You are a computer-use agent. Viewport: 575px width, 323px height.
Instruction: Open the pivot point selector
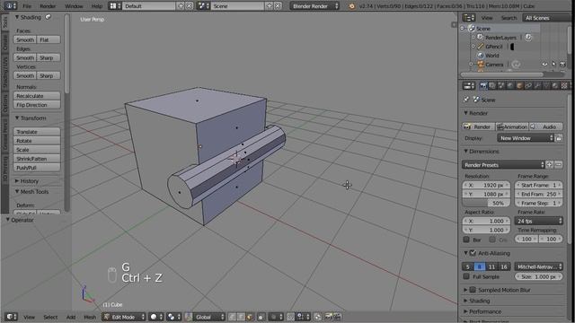pos(173,317)
